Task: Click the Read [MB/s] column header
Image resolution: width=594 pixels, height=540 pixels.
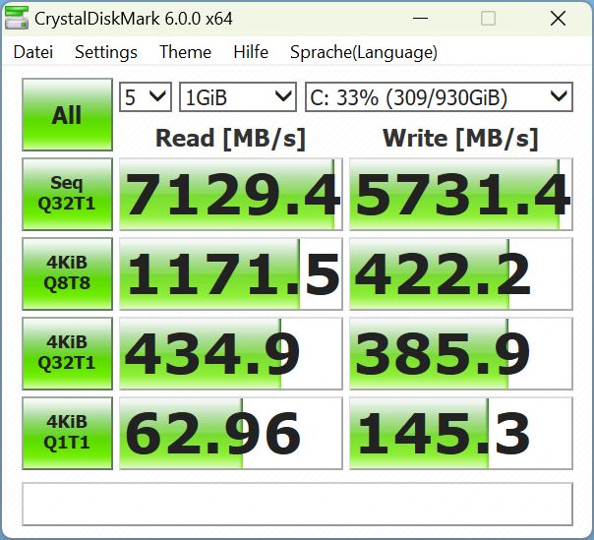Action: point(230,138)
